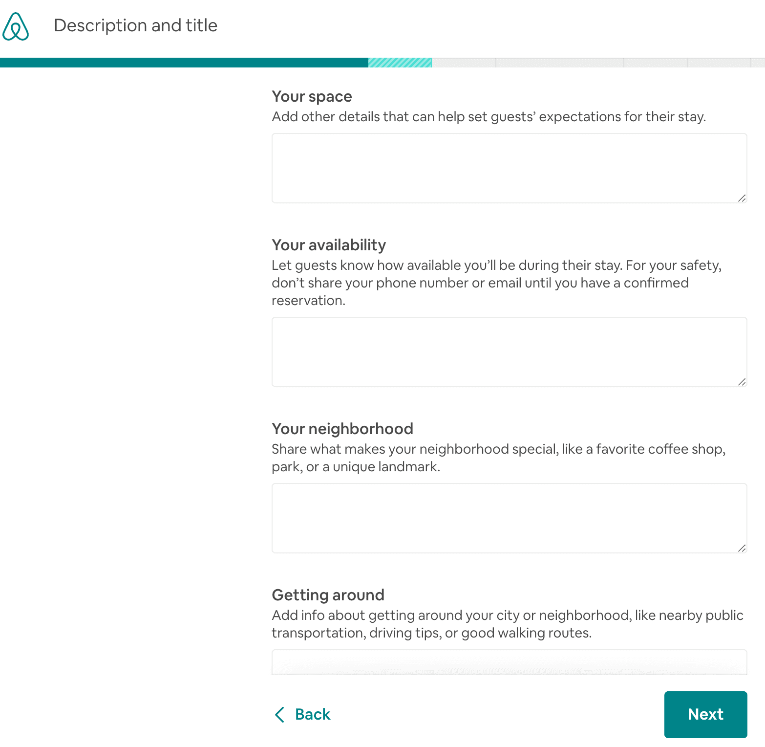Click the resize handle on Your availability textarea
Image resolution: width=765 pixels, height=747 pixels.
point(742,382)
